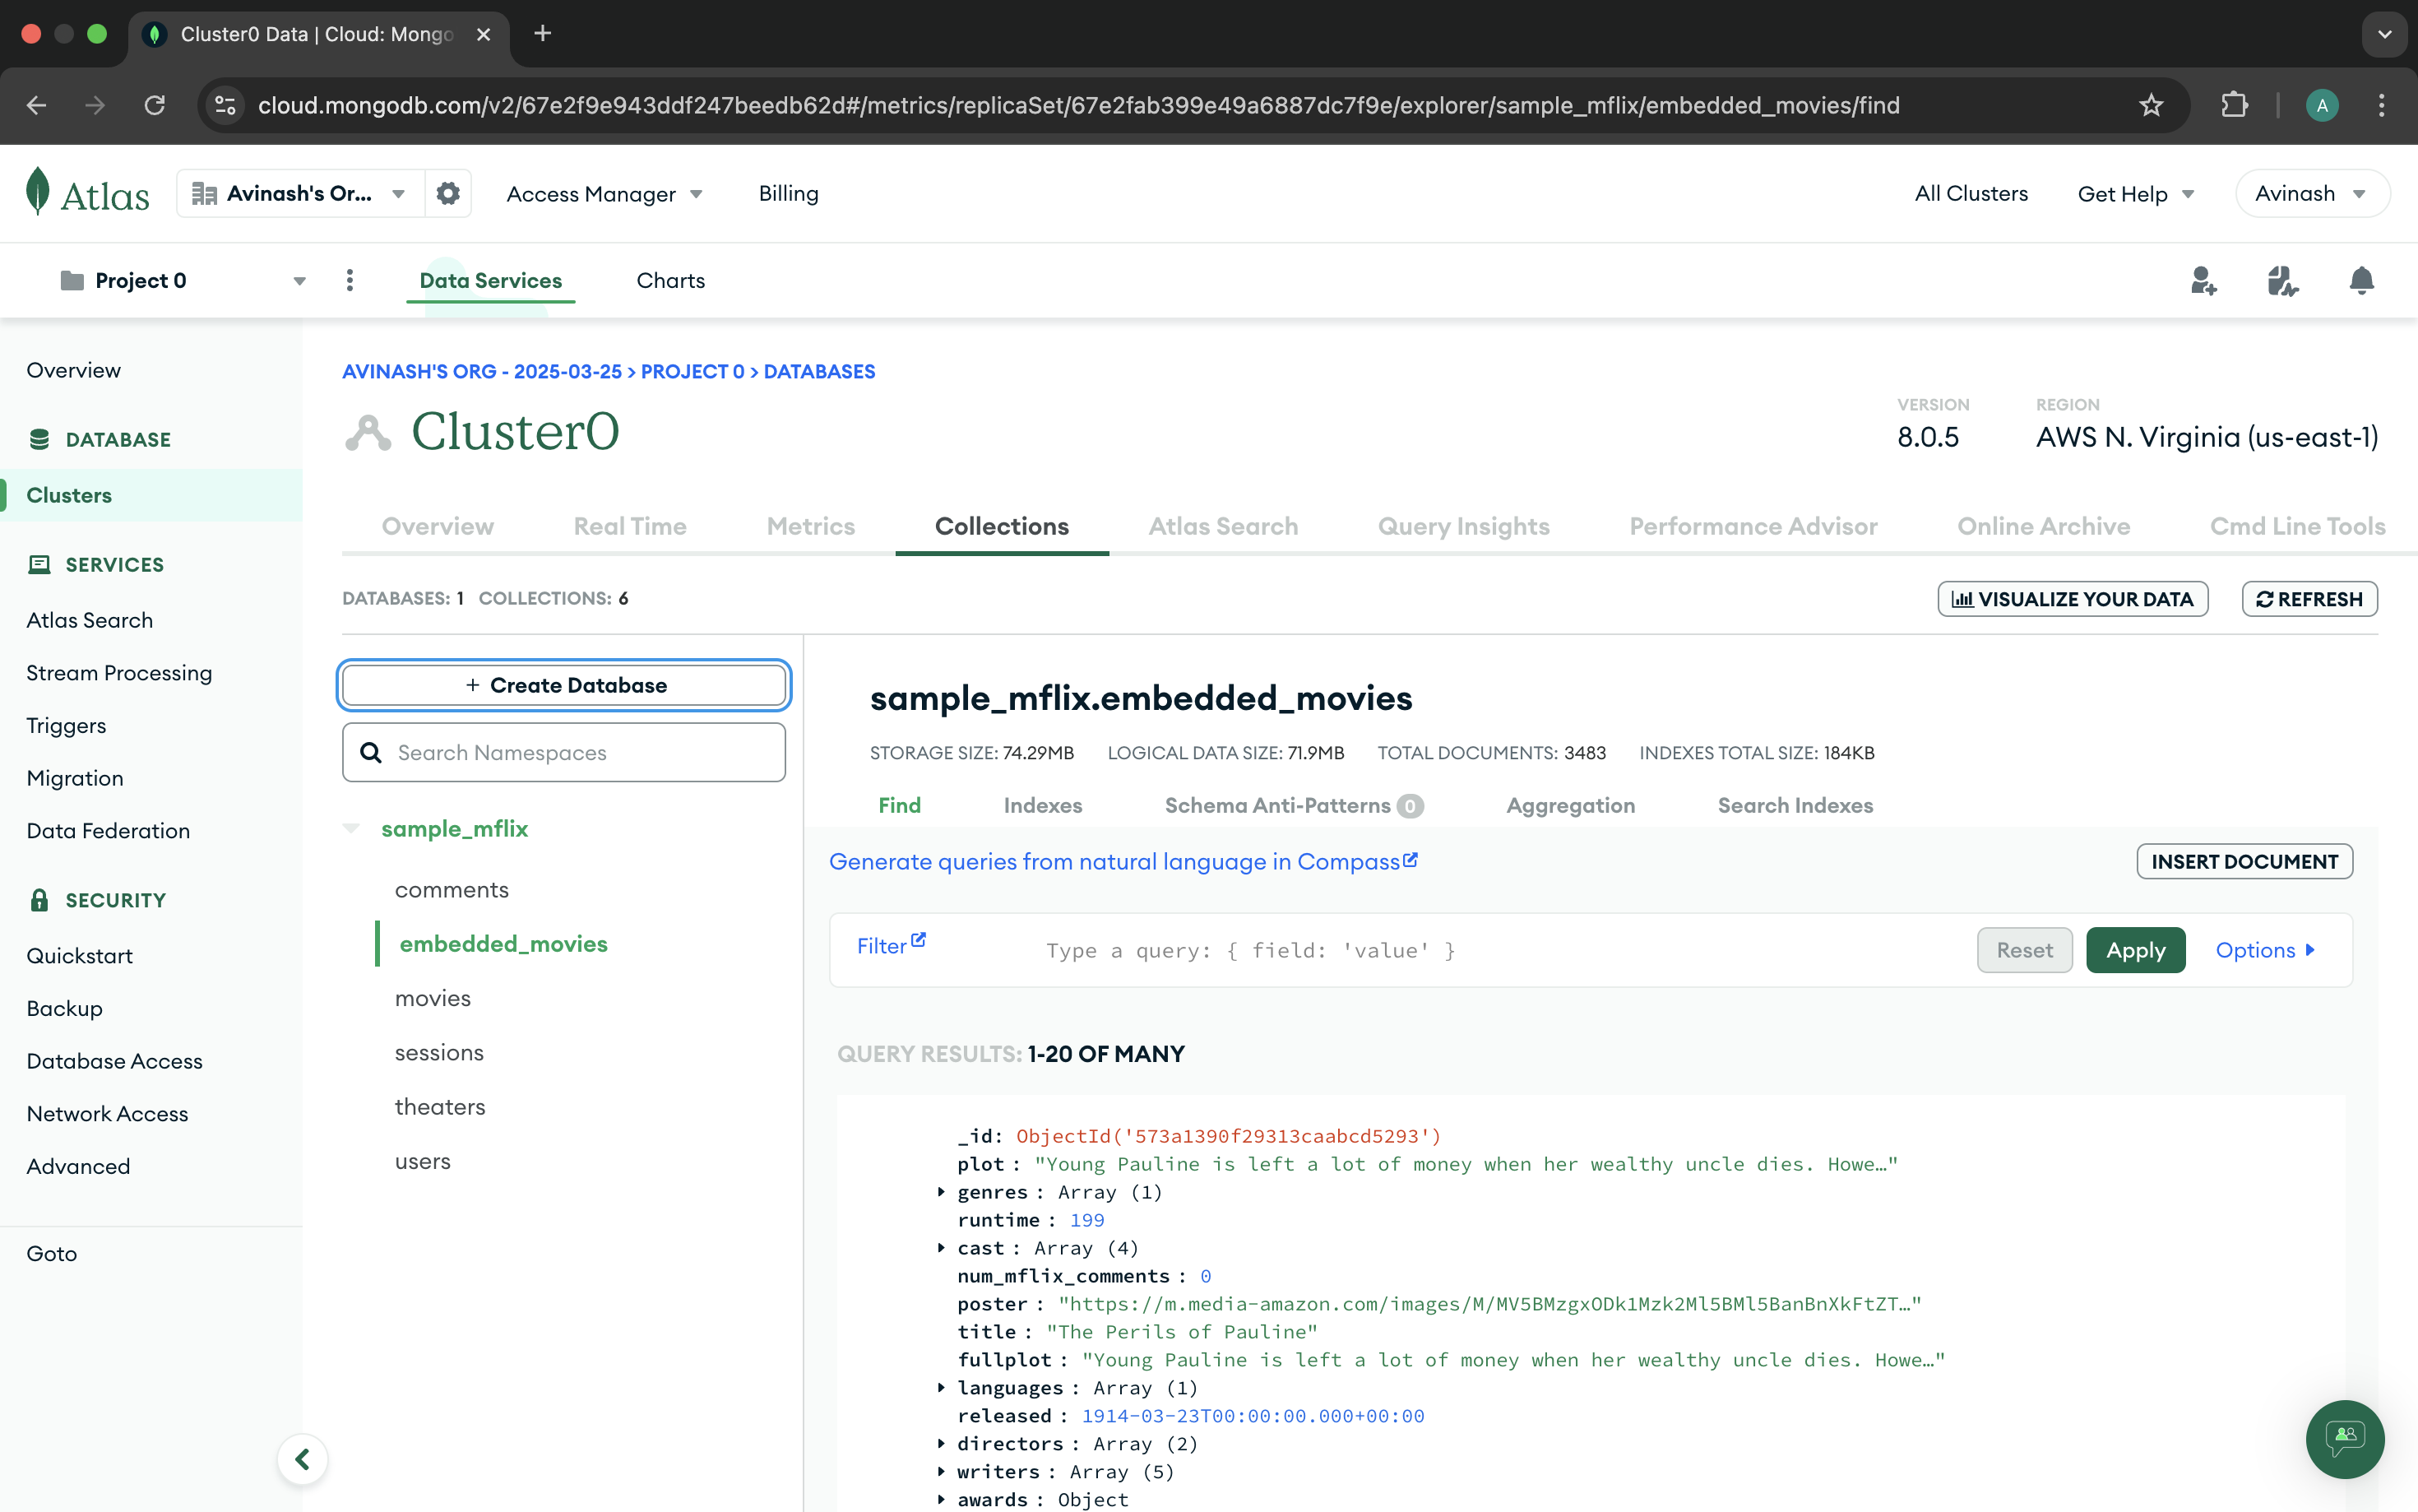Open the Compass natural language queries link

point(1123,861)
